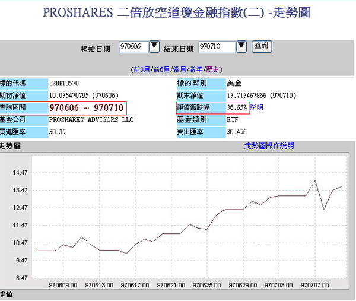Click the start date field 970606
Image resolution: width=356 pixels, height=301 pixels.
pyautogui.click(x=133, y=47)
